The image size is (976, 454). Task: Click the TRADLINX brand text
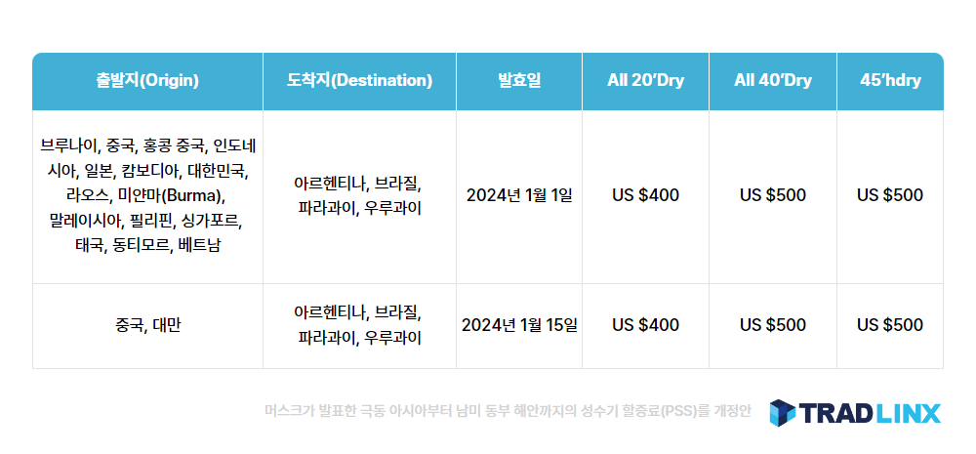point(870,413)
